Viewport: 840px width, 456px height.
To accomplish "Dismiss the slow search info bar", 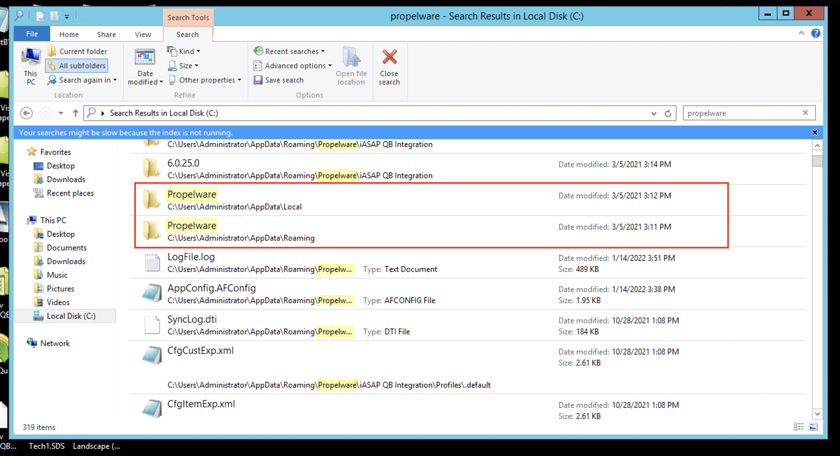I will (815, 132).
